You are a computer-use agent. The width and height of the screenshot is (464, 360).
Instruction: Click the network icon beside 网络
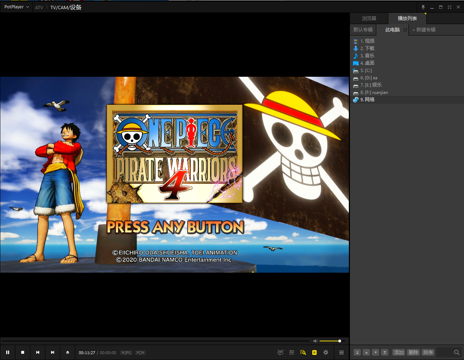356,99
